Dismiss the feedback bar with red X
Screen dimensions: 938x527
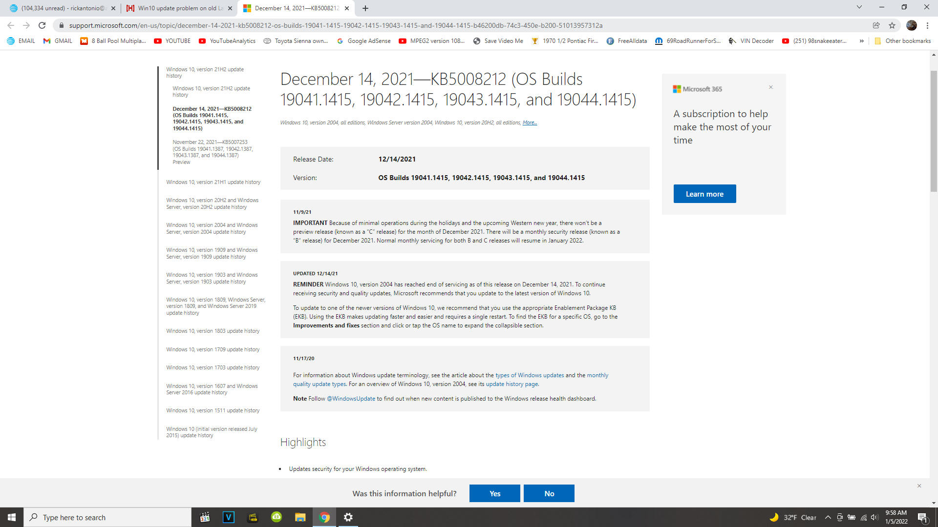919,486
